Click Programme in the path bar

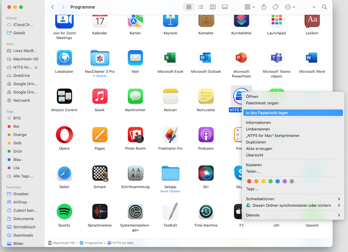point(91,243)
